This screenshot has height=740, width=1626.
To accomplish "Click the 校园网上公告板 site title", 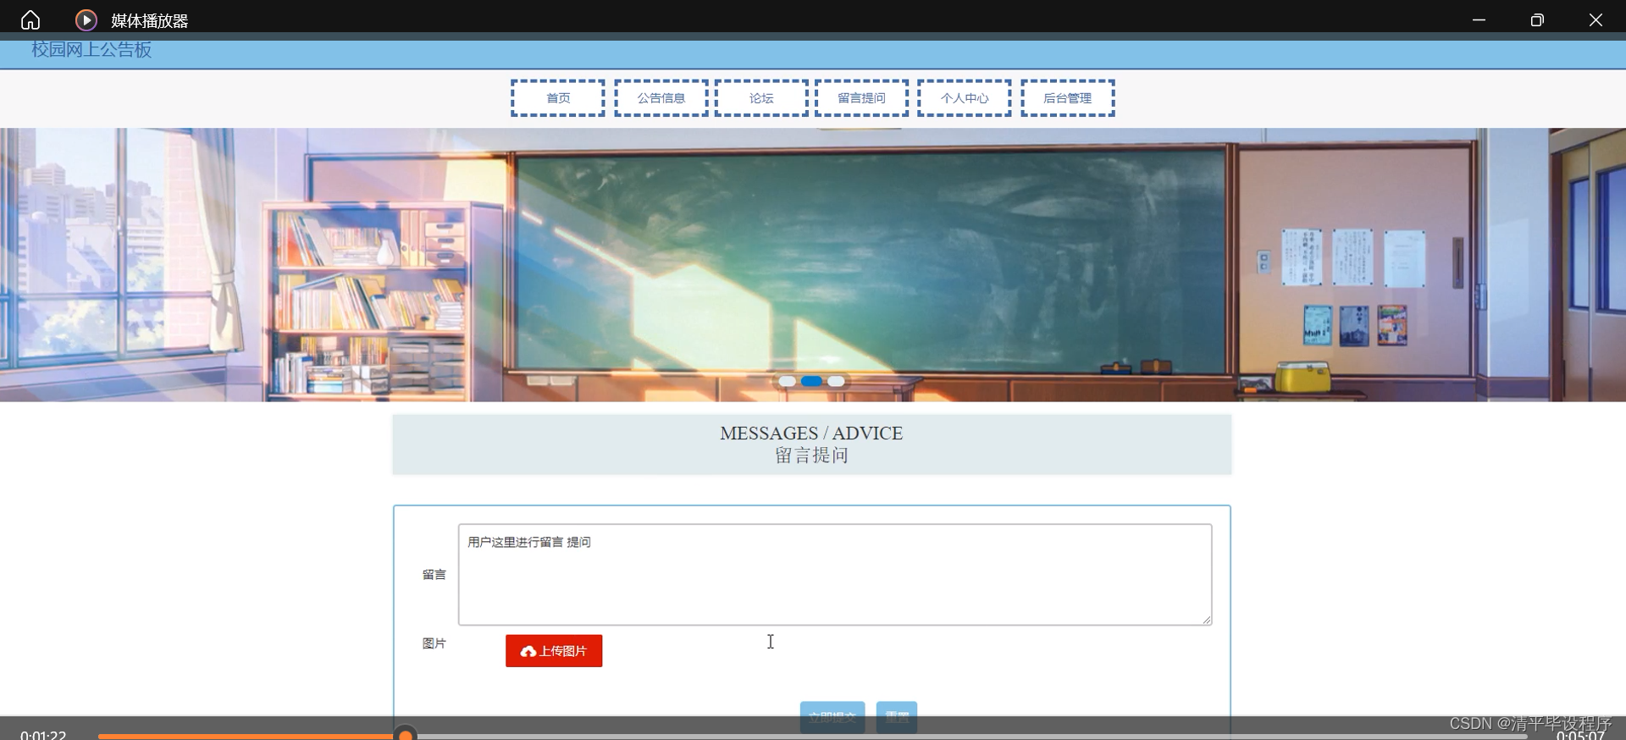I will pyautogui.click(x=91, y=50).
